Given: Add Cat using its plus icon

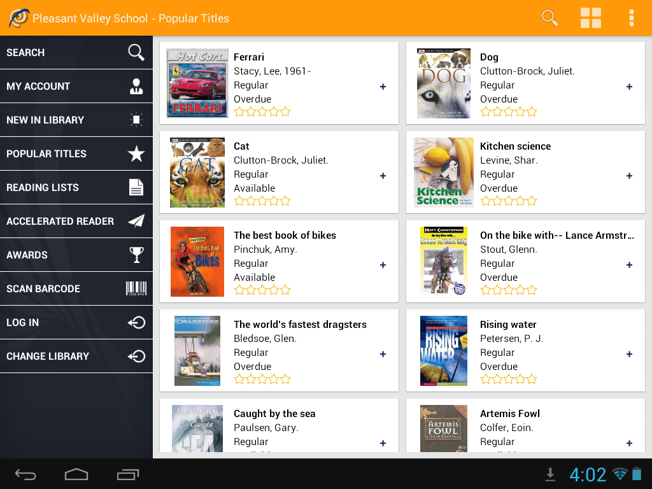Looking at the screenshot, I should coord(383,176).
